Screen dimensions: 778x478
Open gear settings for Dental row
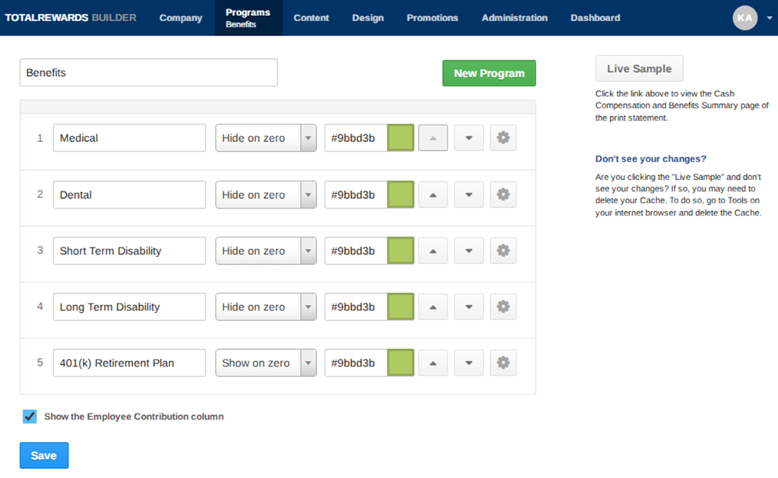click(503, 194)
